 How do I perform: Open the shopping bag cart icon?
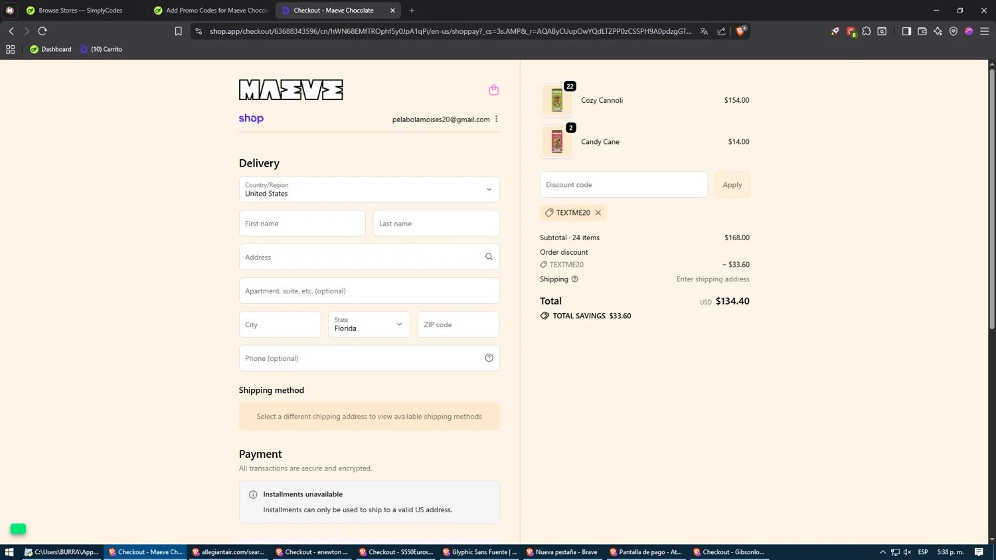coord(493,90)
